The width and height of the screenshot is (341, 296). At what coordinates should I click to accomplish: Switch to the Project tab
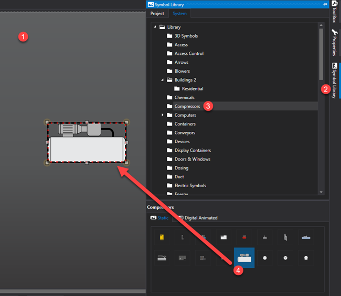coord(157,14)
